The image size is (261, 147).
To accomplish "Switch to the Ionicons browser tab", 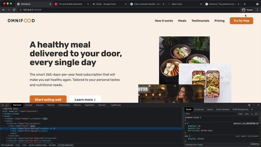I will [x=222, y=4].
